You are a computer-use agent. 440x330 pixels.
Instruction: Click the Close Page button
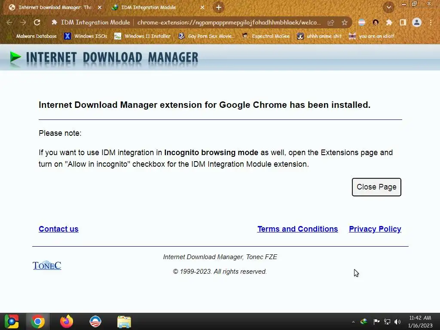coord(376,187)
